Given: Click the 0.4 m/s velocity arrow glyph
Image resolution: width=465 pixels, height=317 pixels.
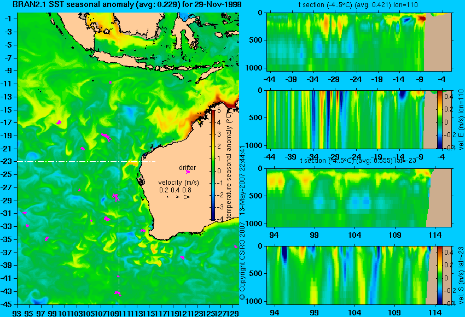Looking at the screenshot, I should [177, 197].
